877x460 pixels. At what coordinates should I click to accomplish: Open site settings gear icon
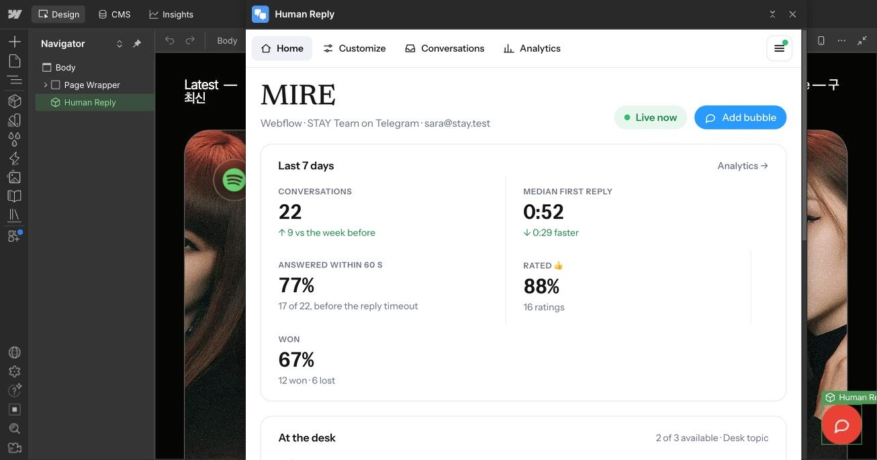coord(14,371)
